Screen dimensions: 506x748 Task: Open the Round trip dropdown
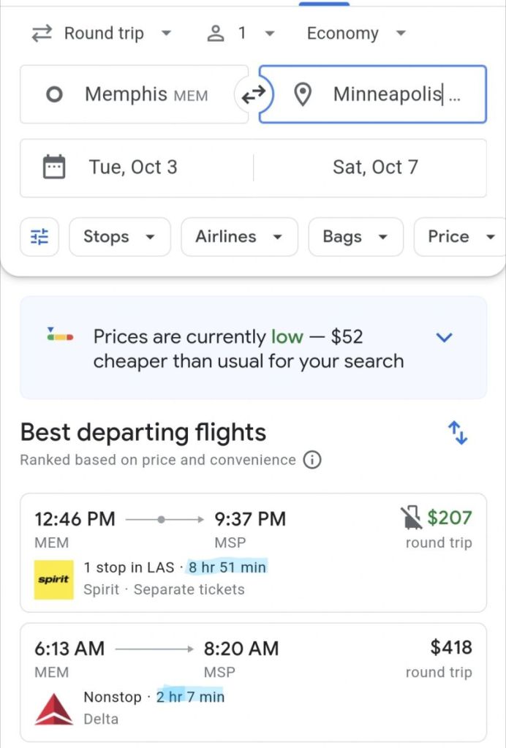coord(101,34)
